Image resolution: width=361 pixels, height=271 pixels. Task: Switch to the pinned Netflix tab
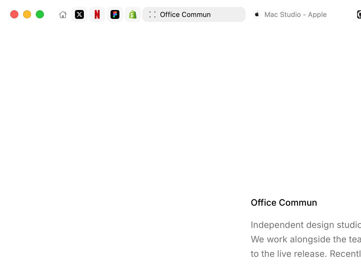[97, 14]
